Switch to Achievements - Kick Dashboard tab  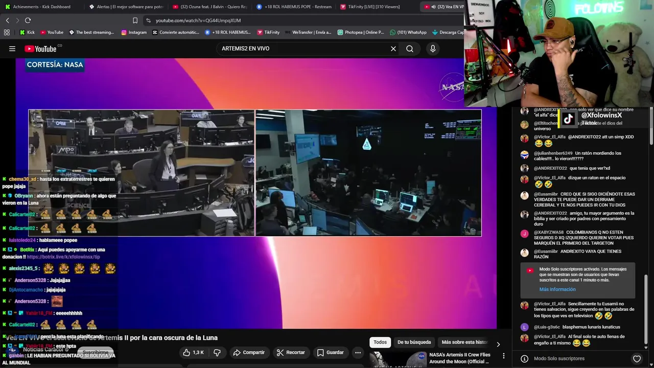(42, 7)
